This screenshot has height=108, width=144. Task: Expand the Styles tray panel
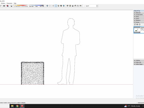click(x=139, y=16)
